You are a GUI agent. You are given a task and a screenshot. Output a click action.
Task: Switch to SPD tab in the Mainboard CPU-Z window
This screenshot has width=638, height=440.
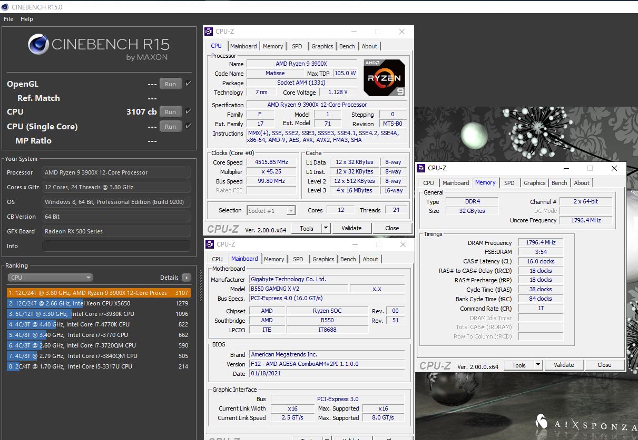coord(298,259)
